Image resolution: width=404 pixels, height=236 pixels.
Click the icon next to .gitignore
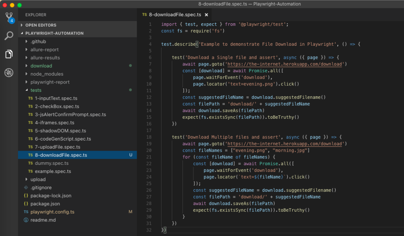click(26, 188)
